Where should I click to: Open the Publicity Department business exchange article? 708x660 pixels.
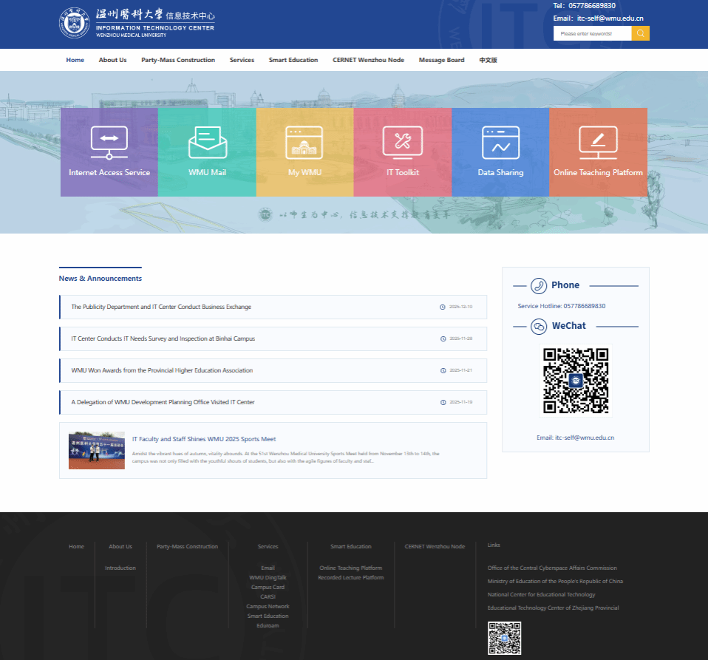(x=161, y=307)
